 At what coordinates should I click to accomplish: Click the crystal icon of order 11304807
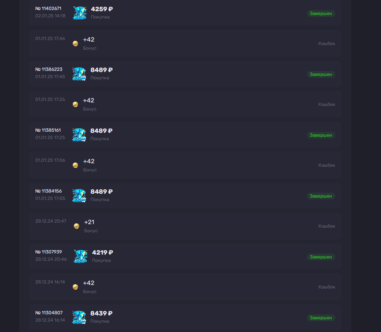click(79, 317)
